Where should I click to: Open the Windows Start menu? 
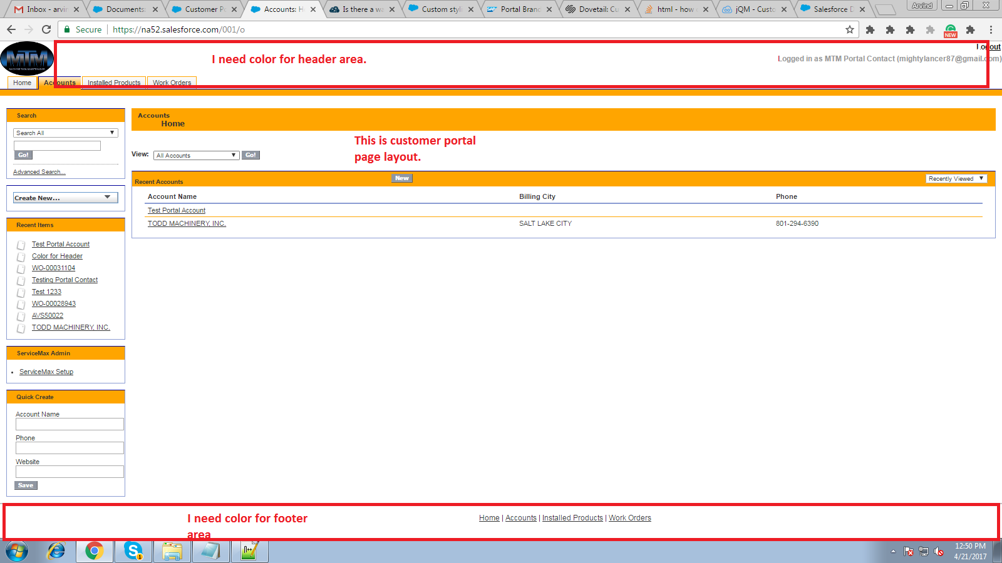coord(18,551)
